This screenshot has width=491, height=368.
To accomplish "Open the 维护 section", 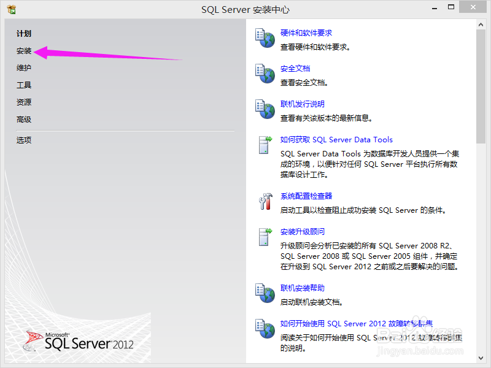I will (24, 67).
